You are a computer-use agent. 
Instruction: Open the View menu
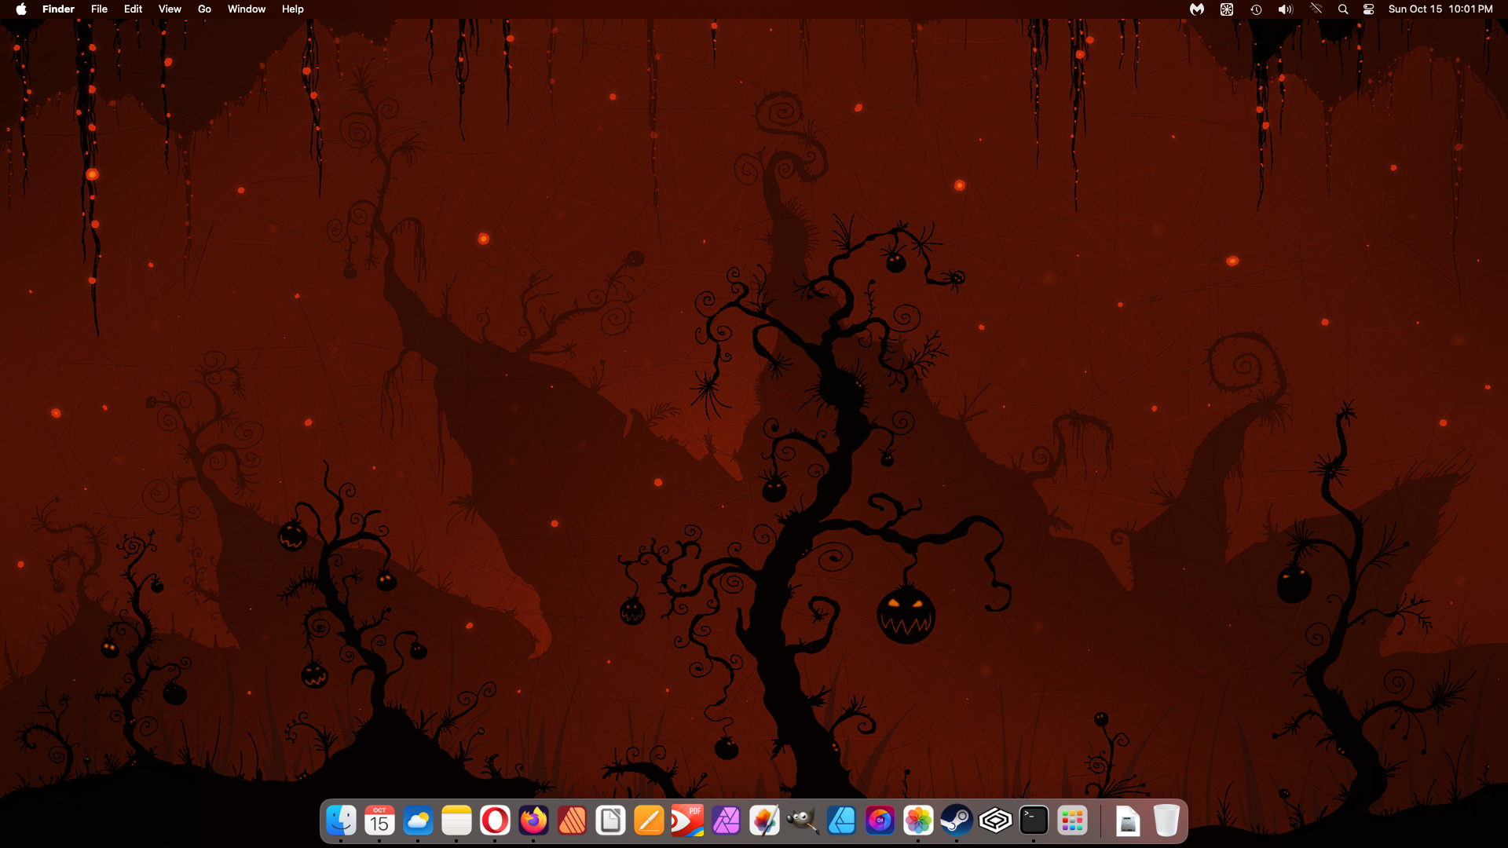point(170,9)
